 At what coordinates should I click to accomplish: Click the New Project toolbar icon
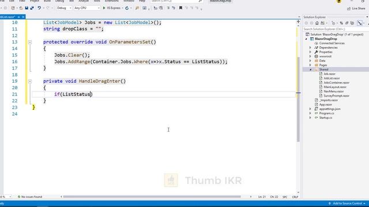coord(13,8)
